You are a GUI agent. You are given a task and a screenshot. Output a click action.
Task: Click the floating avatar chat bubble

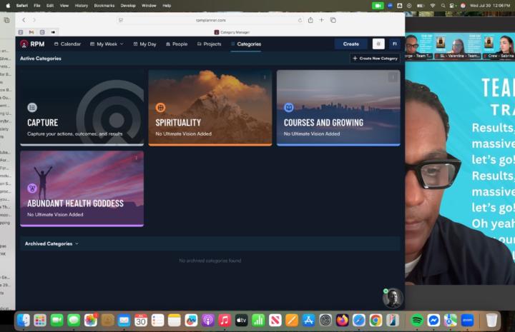(393, 298)
